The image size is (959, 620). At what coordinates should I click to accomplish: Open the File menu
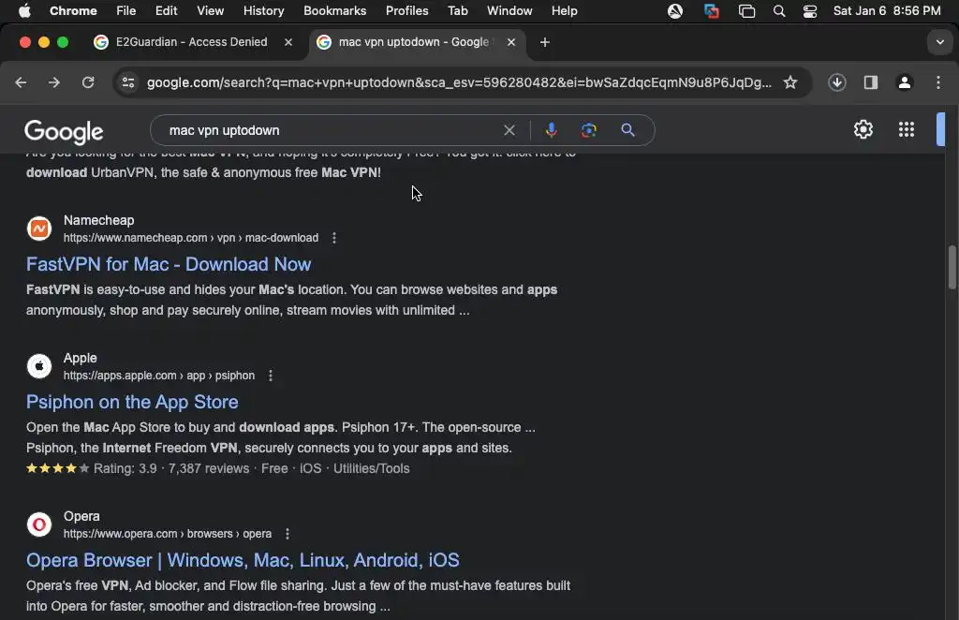click(126, 10)
